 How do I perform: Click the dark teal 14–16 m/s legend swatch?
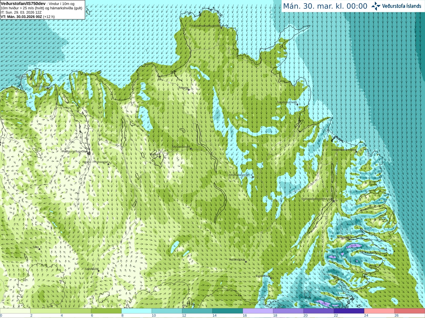point(228,311)
